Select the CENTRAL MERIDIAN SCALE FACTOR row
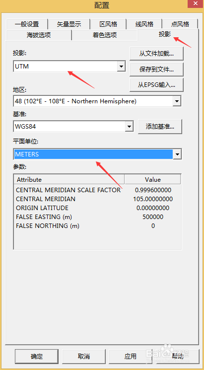204x370 pixels. tap(97, 190)
